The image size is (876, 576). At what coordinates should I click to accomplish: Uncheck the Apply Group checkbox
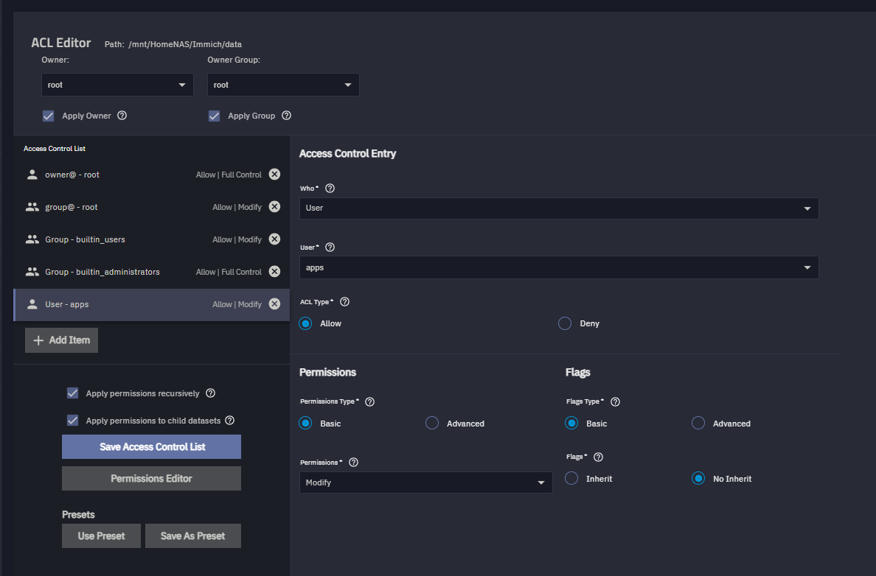click(x=215, y=116)
